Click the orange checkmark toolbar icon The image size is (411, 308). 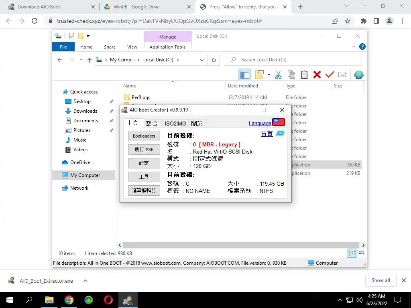point(330,75)
